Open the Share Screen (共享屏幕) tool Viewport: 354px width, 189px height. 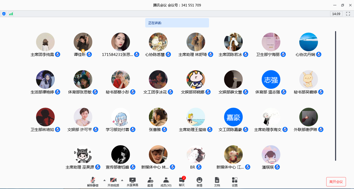pyautogui.click(x=133, y=182)
